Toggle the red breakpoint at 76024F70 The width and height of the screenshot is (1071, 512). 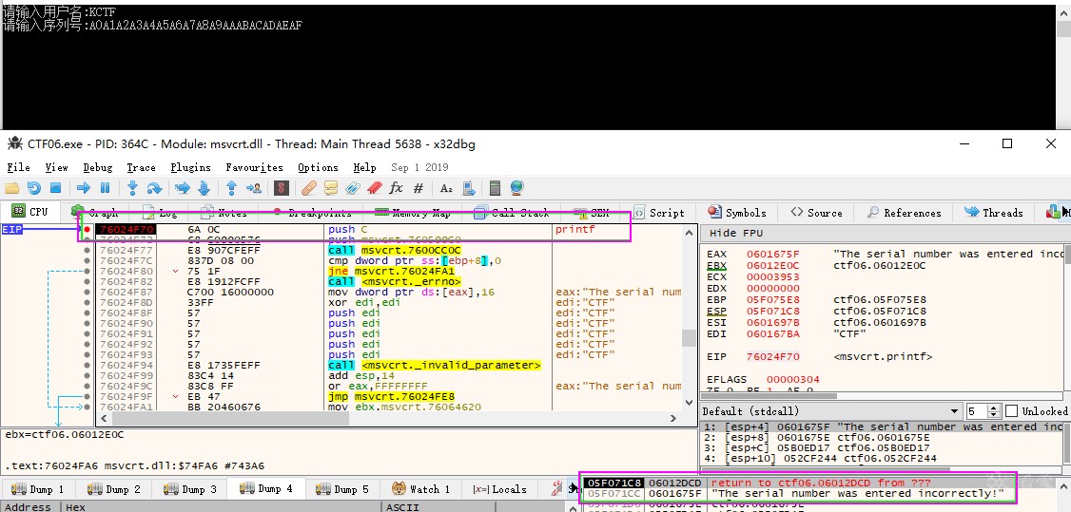87,230
